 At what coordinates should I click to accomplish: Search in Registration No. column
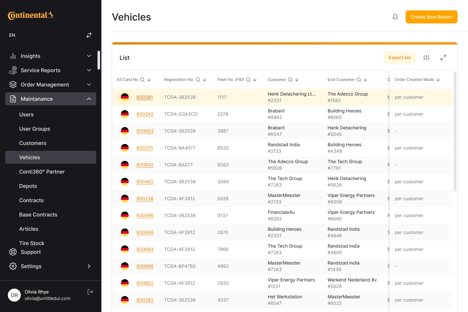click(198, 80)
